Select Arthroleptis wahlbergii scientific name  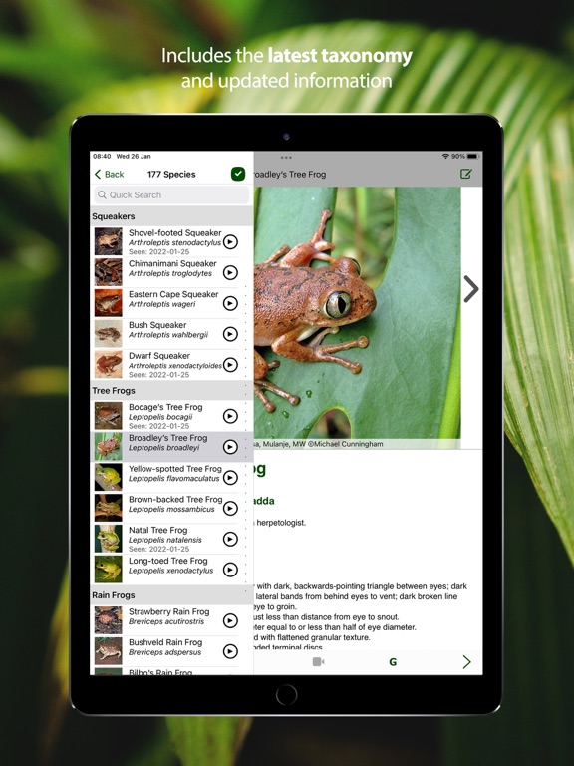tap(168, 335)
